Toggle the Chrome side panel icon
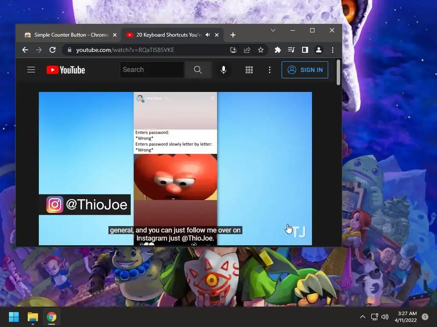The image size is (437, 327). pyautogui.click(x=305, y=50)
